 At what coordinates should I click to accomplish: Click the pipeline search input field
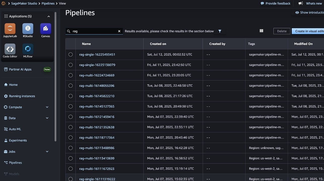[94, 31]
